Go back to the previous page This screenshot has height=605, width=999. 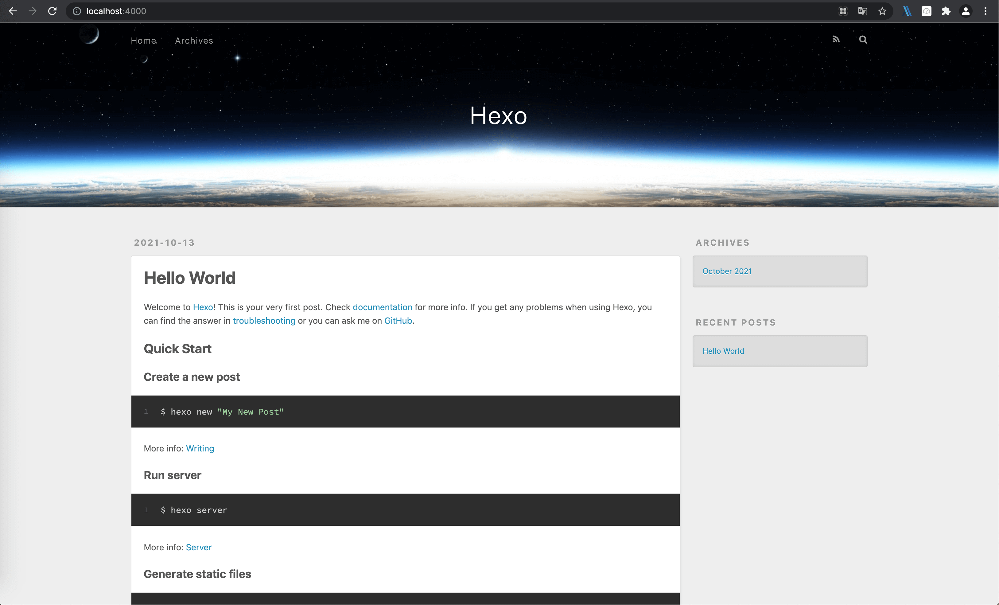click(13, 11)
